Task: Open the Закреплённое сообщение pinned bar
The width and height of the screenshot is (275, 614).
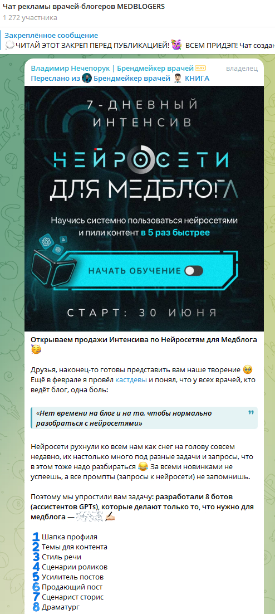Action: pos(137,41)
